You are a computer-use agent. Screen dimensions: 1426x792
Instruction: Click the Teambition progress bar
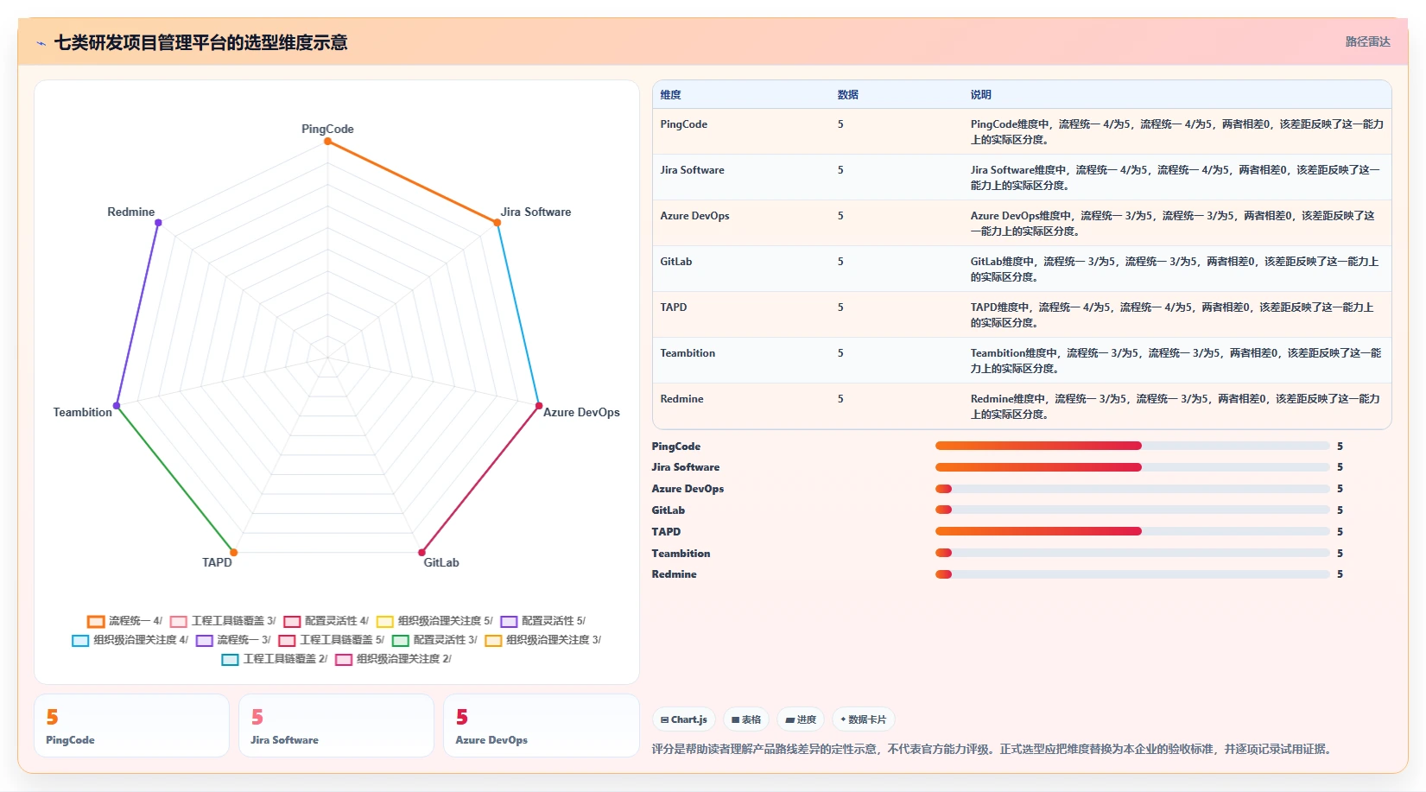click(1132, 553)
